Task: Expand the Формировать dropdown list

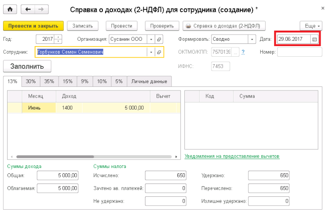Action: click(252, 39)
